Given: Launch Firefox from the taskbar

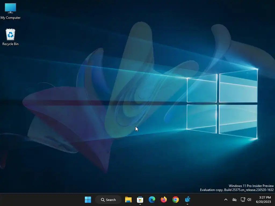Looking at the screenshot, I should (164, 200).
